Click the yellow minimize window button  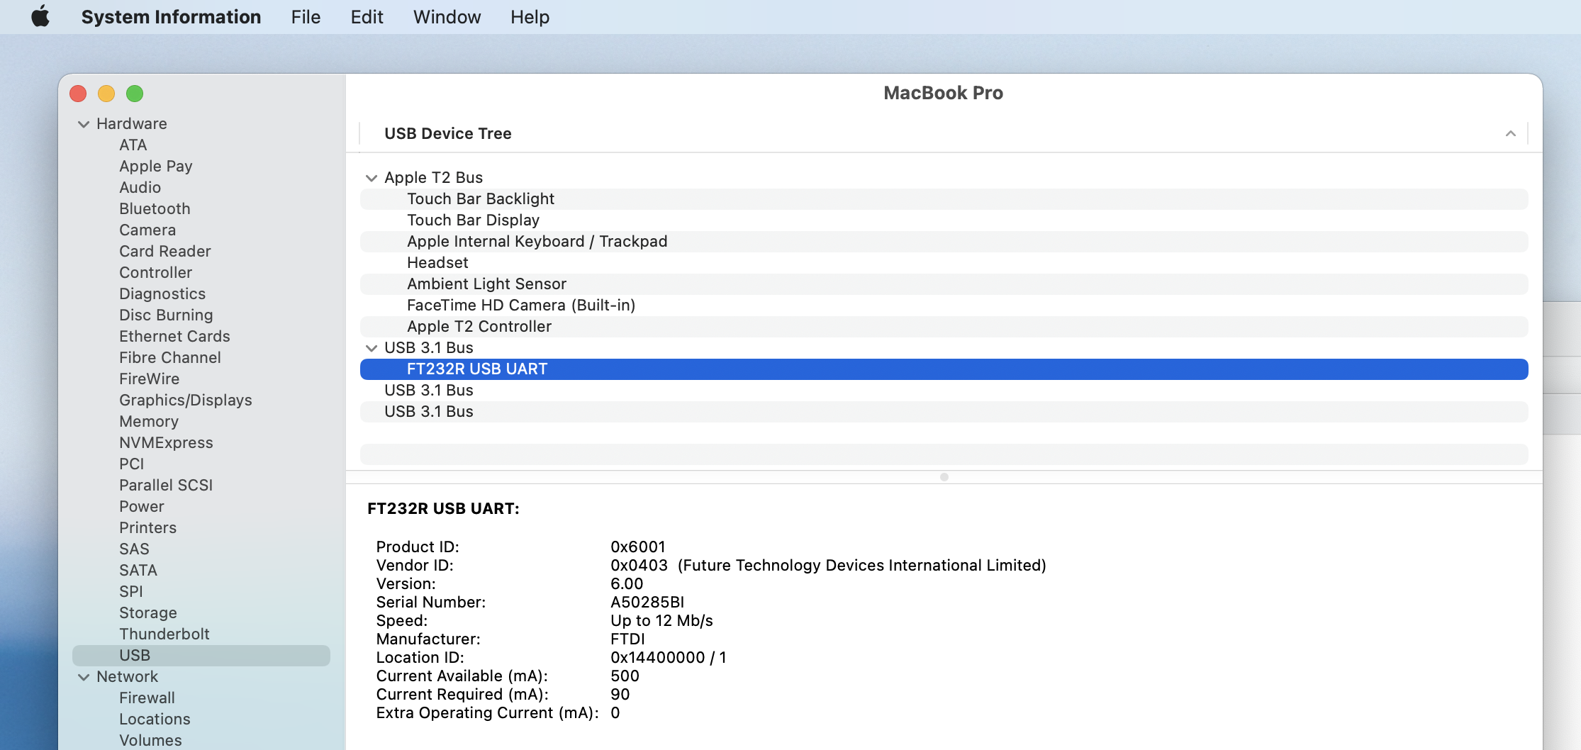pos(106,94)
